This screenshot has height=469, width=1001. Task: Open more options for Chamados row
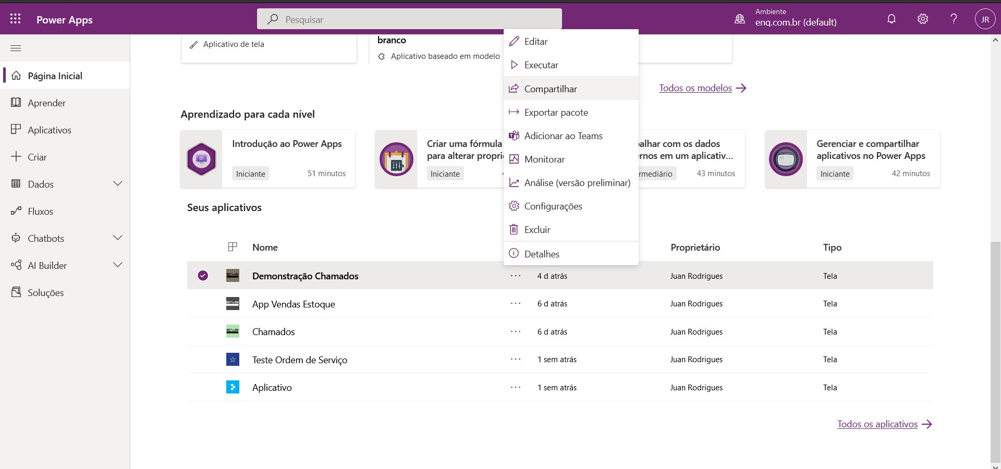(516, 331)
